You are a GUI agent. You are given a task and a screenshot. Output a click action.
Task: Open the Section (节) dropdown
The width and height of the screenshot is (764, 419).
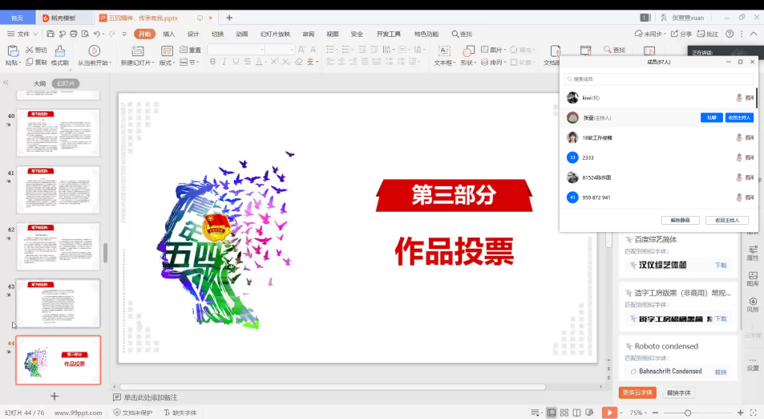pos(189,63)
